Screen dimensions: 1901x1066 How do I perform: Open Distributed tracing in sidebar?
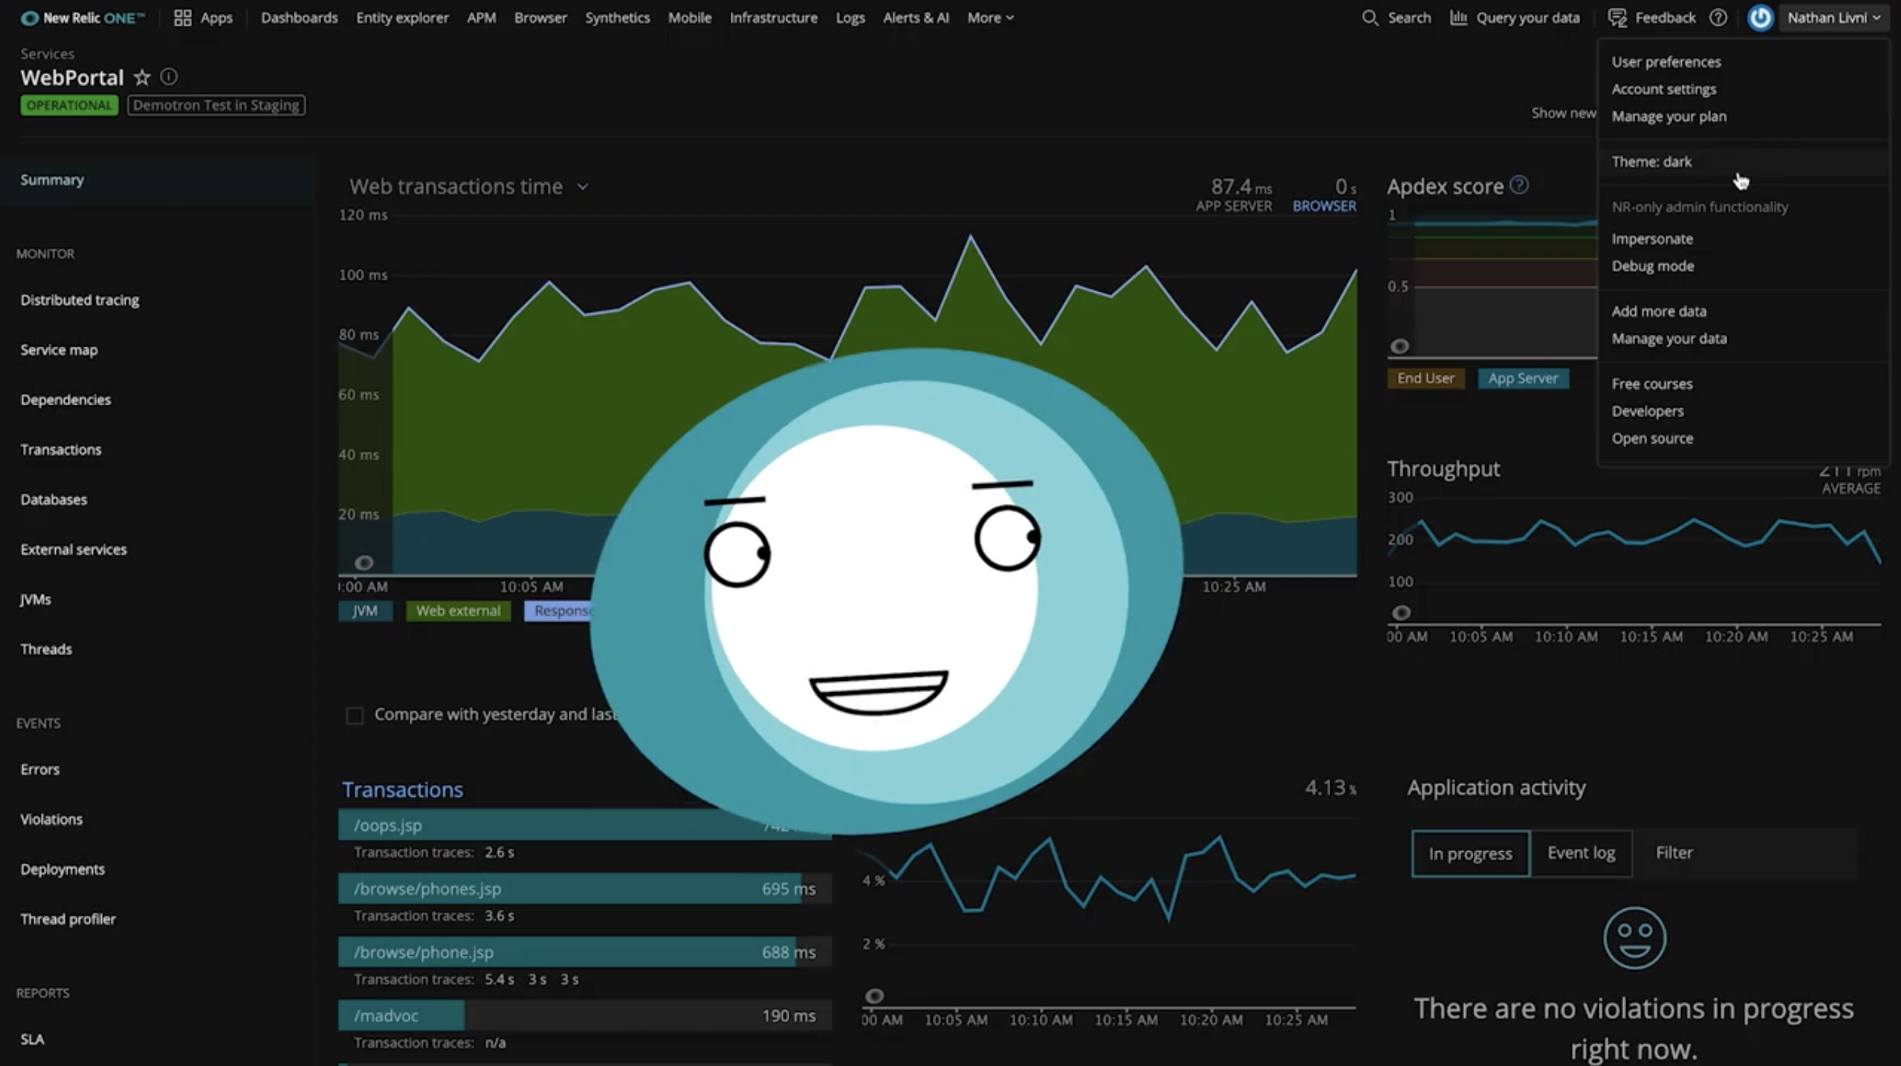click(80, 300)
